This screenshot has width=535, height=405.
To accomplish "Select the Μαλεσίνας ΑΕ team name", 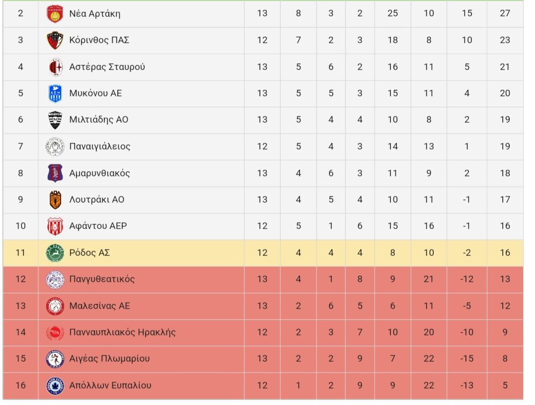I will (99, 306).
